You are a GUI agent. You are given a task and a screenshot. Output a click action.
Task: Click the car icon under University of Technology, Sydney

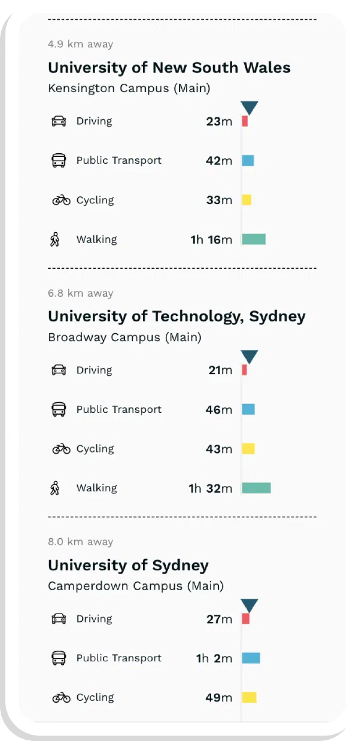pyautogui.click(x=59, y=370)
